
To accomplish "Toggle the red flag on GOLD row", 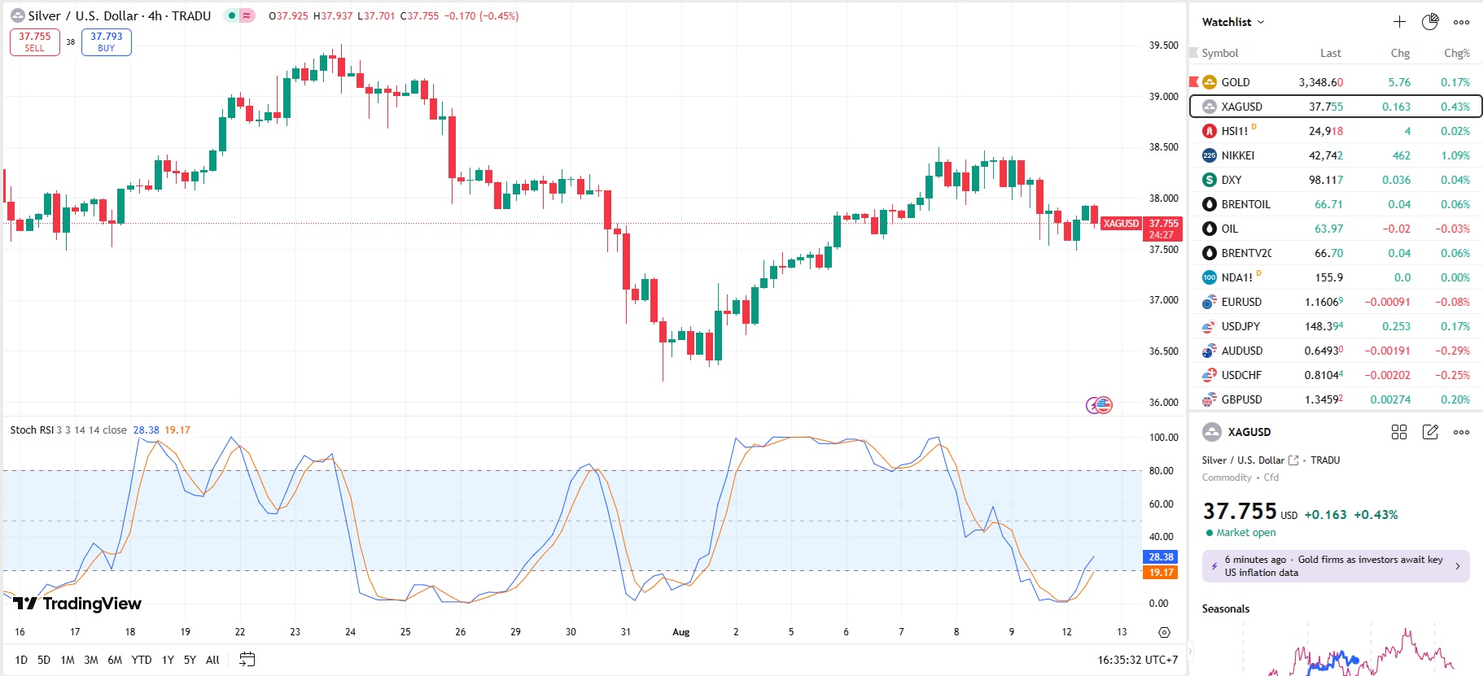I will pyautogui.click(x=1194, y=81).
